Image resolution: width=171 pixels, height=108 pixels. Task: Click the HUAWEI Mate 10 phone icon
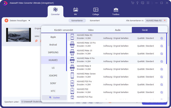coord(72,52)
